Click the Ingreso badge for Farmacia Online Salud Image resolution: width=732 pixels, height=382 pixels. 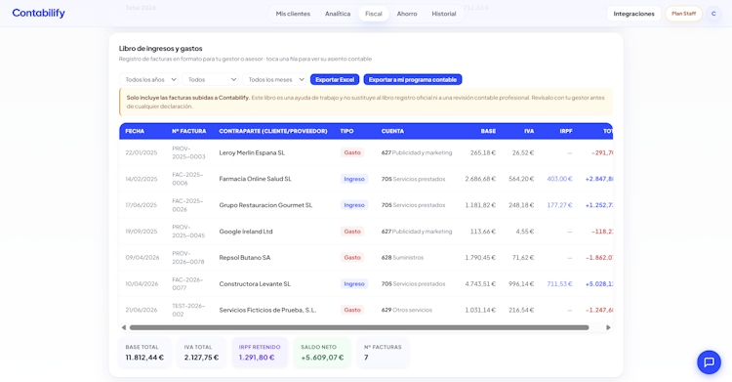tap(354, 179)
